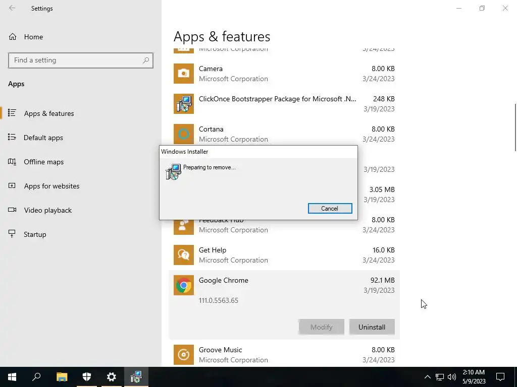The image size is (517, 387).
Task: Open File Explorer from the taskbar
Action: pos(62,377)
